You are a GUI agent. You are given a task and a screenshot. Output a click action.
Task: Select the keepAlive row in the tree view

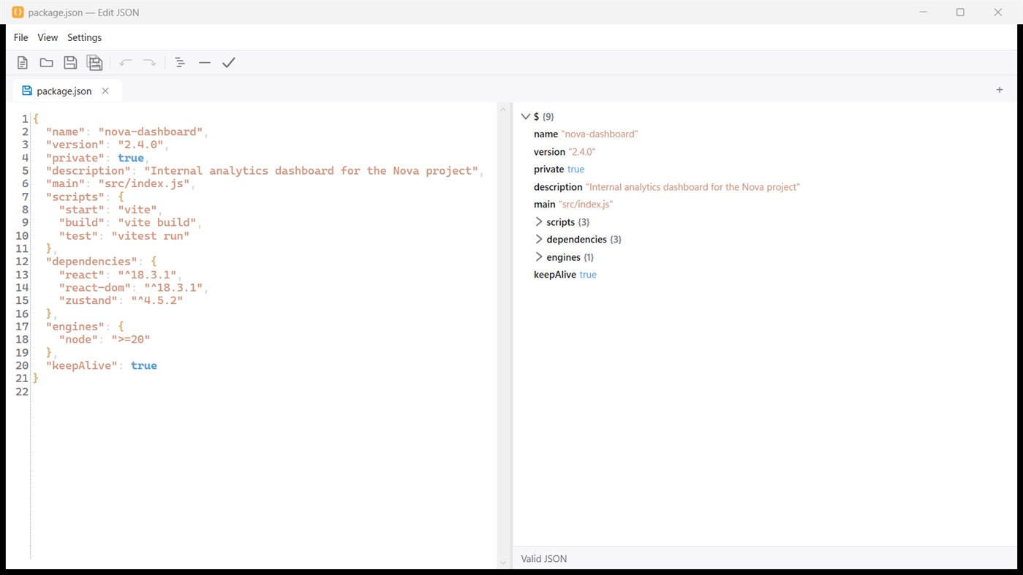point(565,275)
